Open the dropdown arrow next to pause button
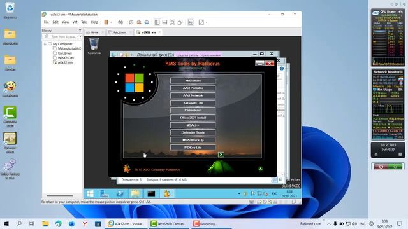The width and height of the screenshot is (408, 229). coord(112,22)
